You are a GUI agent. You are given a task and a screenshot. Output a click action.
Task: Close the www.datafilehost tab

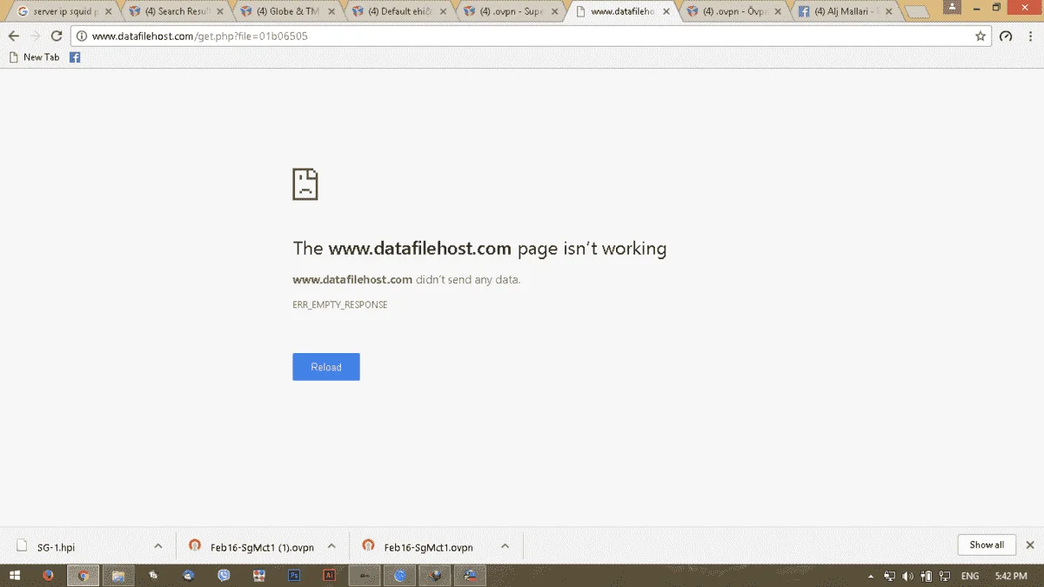pos(666,12)
